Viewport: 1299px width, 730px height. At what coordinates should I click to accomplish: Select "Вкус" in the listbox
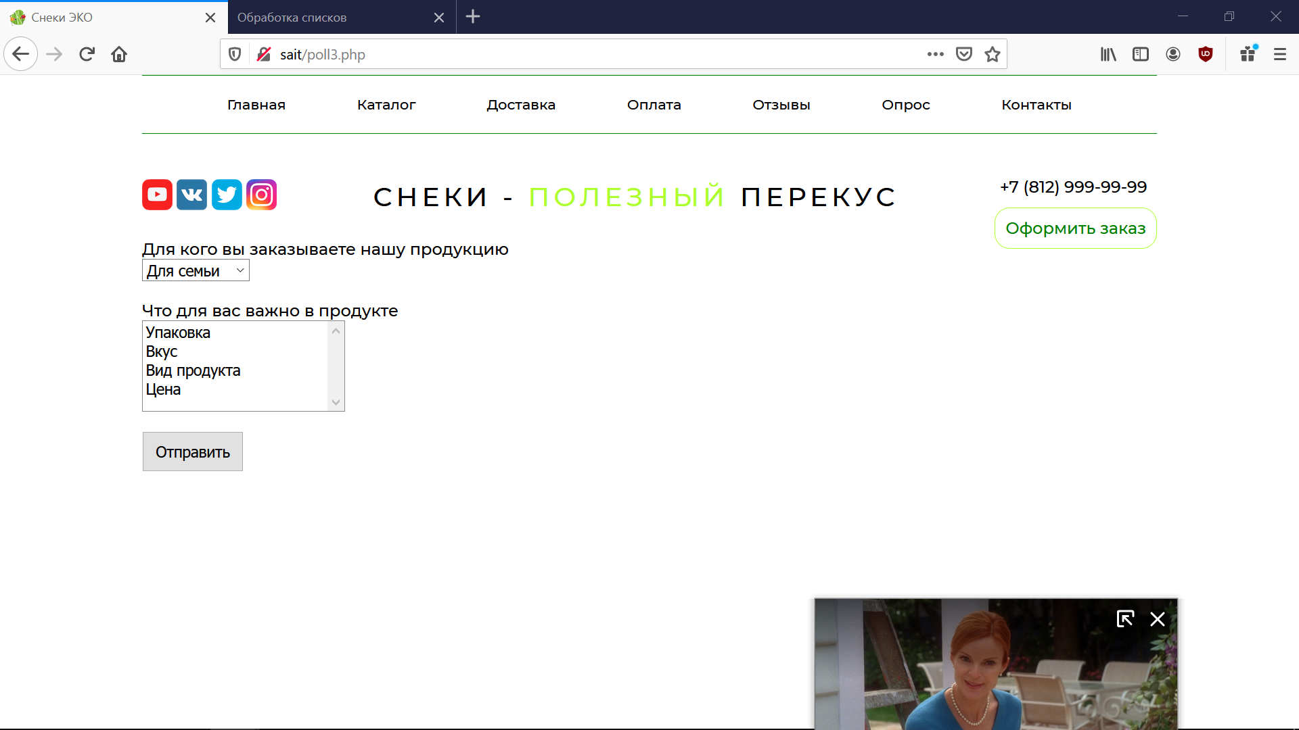click(162, 351)
